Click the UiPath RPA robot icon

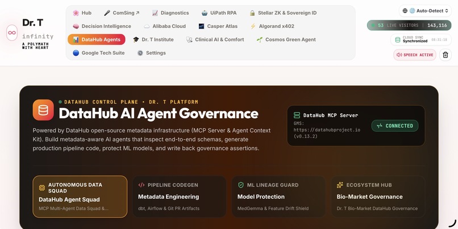[205, 13]
